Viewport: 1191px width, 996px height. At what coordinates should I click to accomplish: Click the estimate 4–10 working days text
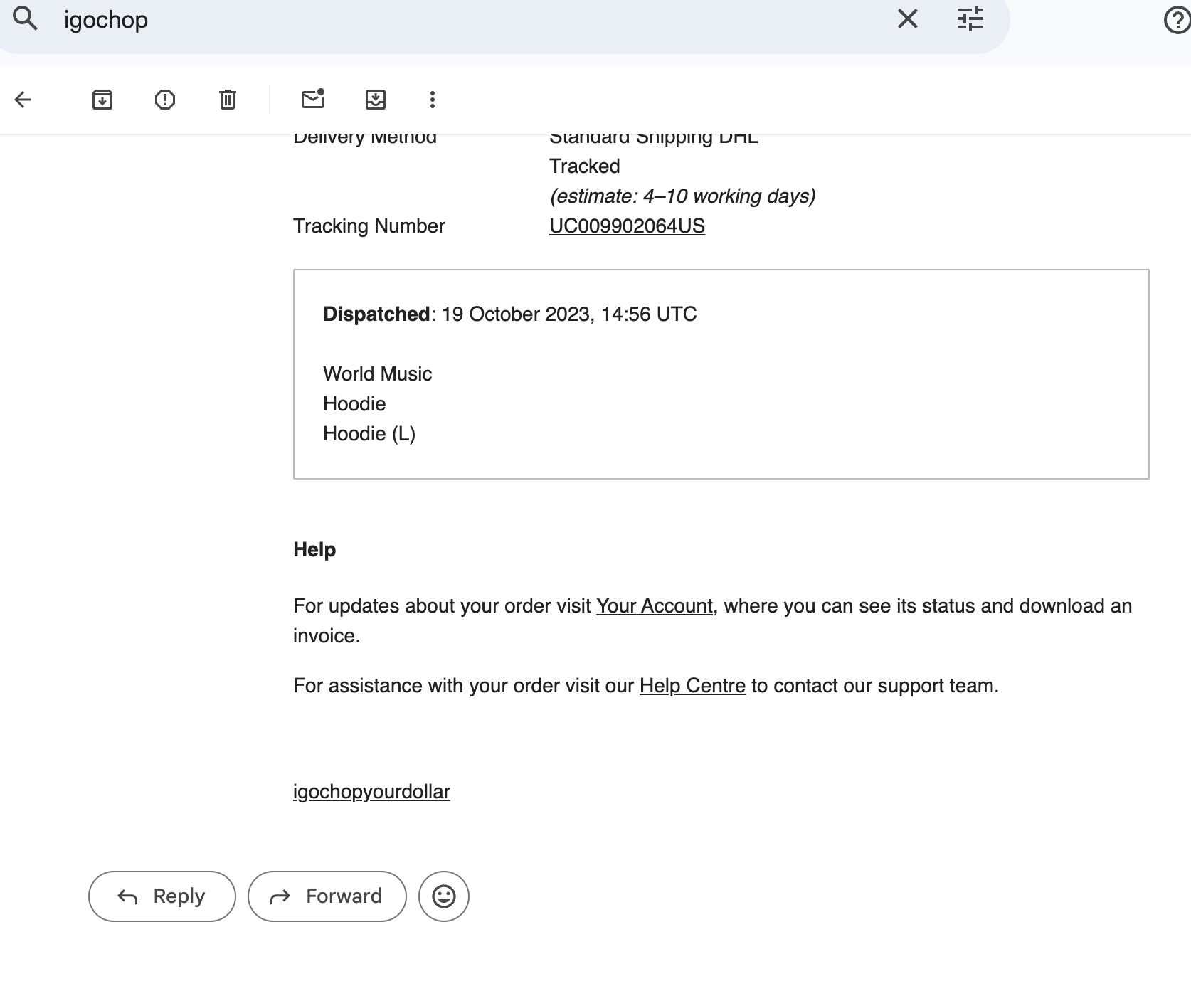[683, 196]
